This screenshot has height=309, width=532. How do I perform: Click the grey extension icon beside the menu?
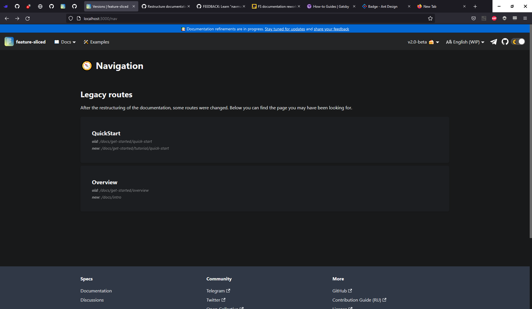coord(515,19)
